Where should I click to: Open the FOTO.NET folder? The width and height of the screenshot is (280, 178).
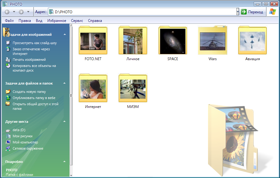[x=93, y=41]
